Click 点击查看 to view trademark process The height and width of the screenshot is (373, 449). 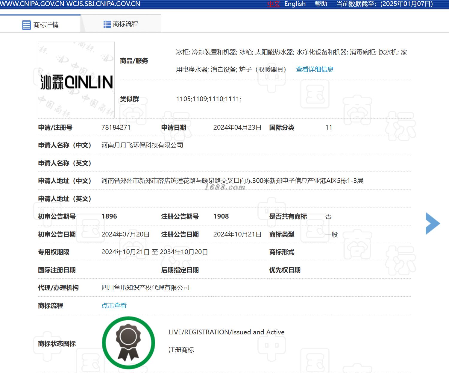tap(114, 305)
